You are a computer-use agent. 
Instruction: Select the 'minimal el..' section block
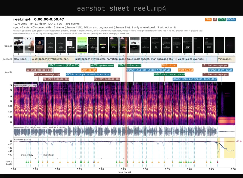[x=227, y=59]
